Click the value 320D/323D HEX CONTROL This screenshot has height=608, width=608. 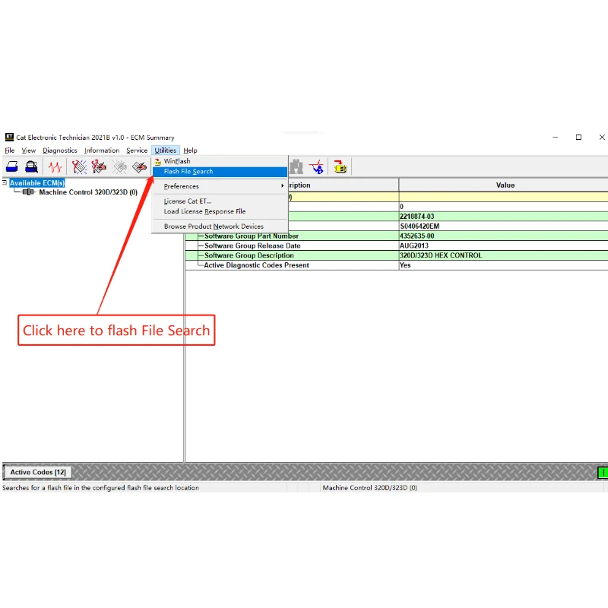441,255
